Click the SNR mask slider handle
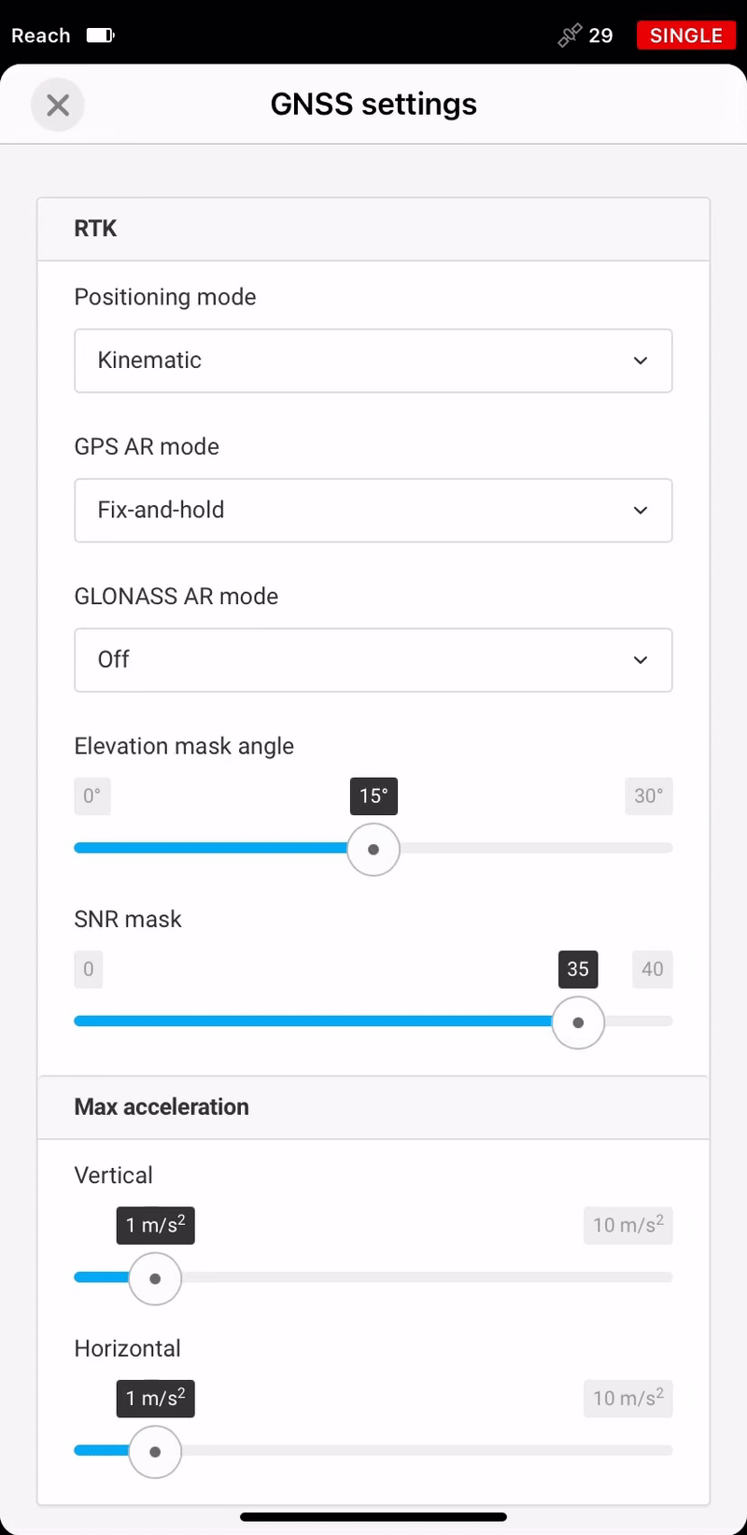This screenshot has height=1535, width=747. (x=578, y=1022)
